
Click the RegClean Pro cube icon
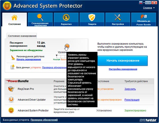click(11, 89)
